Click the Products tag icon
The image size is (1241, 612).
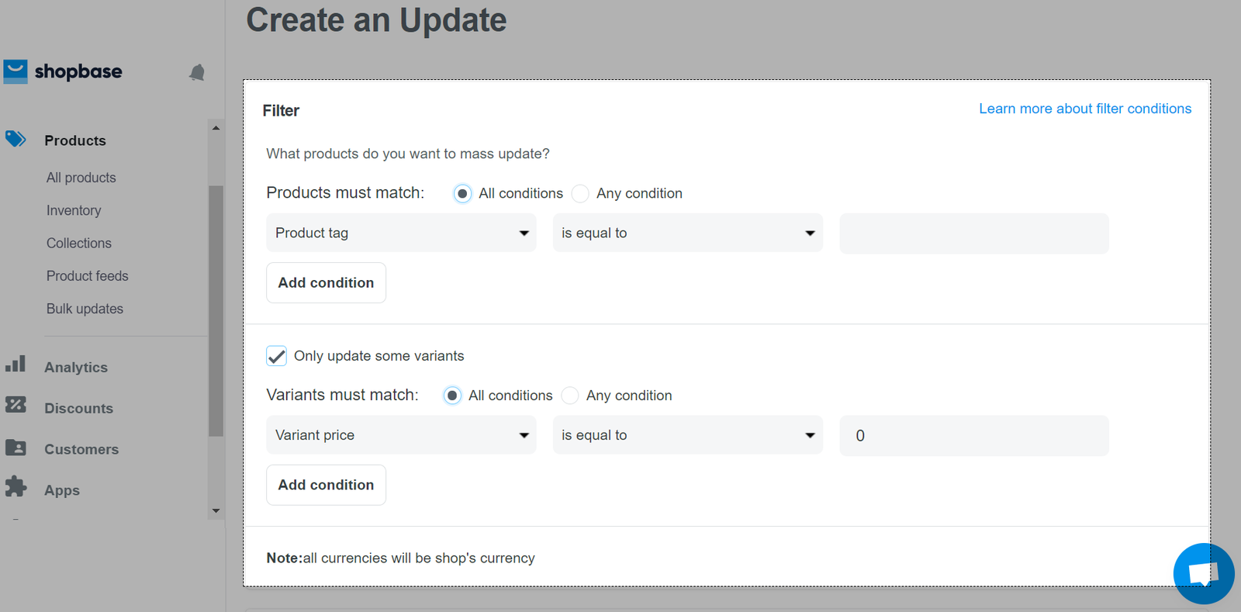16,140
